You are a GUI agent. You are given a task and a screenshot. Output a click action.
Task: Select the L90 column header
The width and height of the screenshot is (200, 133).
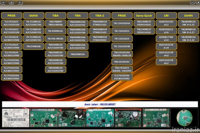coord(166,16)
